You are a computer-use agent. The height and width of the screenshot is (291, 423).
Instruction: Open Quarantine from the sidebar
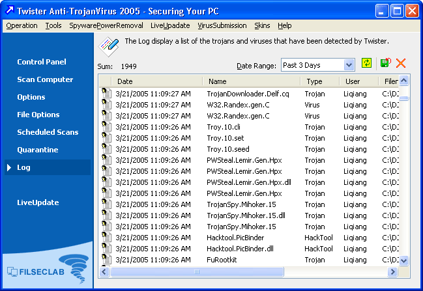click(x=38, y=150)
